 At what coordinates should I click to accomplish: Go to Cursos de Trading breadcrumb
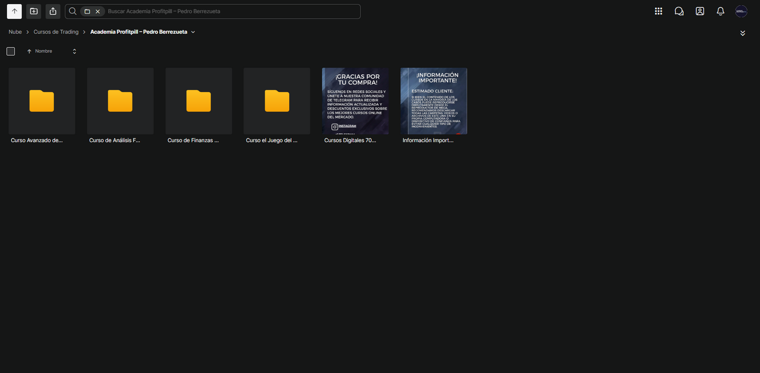(x=56, y=32)
